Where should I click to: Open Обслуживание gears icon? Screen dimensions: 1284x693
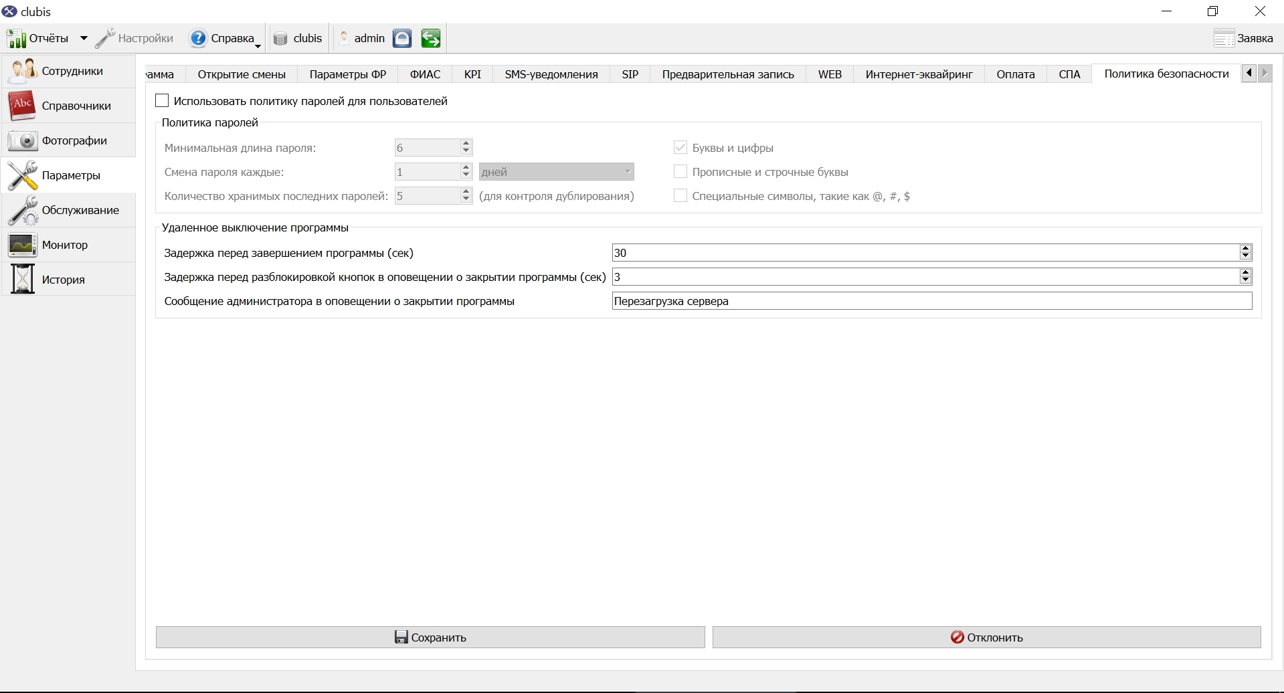tap(22, 210)
